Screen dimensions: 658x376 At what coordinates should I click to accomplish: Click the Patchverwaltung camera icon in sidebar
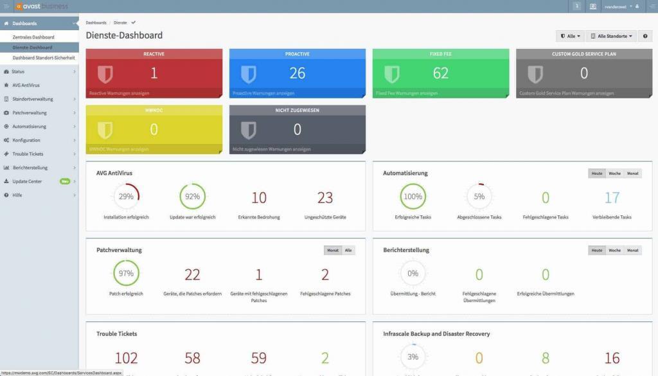pos(8,112)
